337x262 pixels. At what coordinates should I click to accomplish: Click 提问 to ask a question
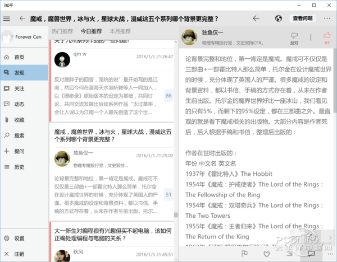[24, 151]
